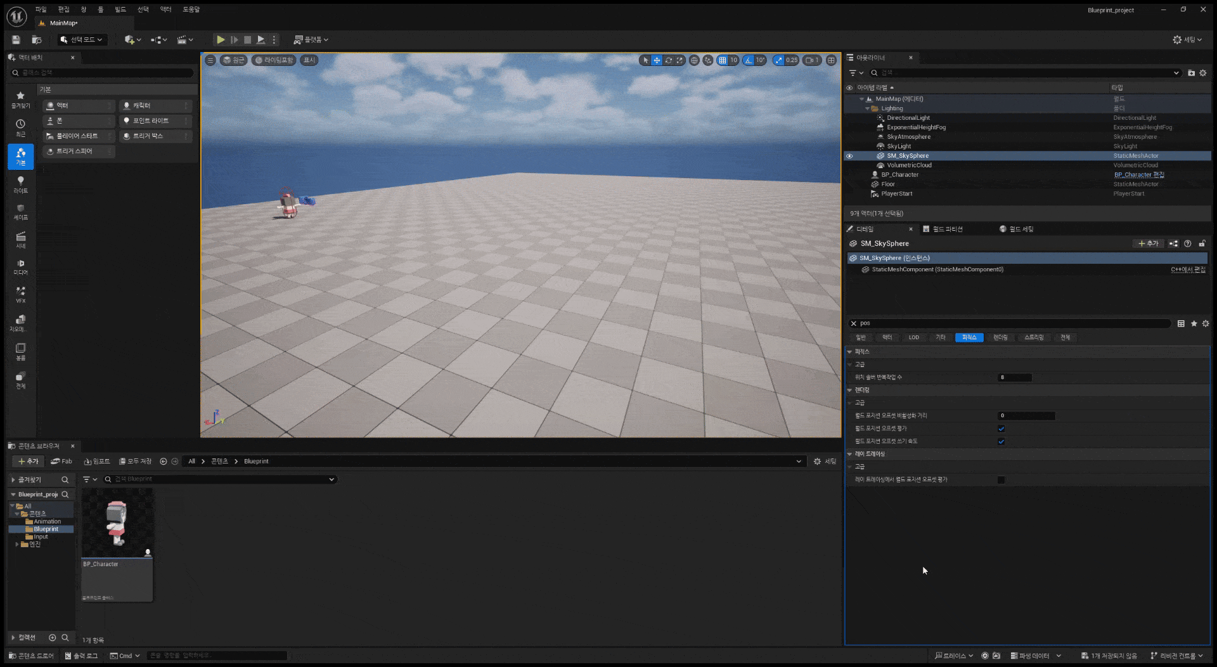Select the 볼륨 volumes category icon
Image resolution: width=1217 pixels, height=667 pixels.
tap(20, 352)
